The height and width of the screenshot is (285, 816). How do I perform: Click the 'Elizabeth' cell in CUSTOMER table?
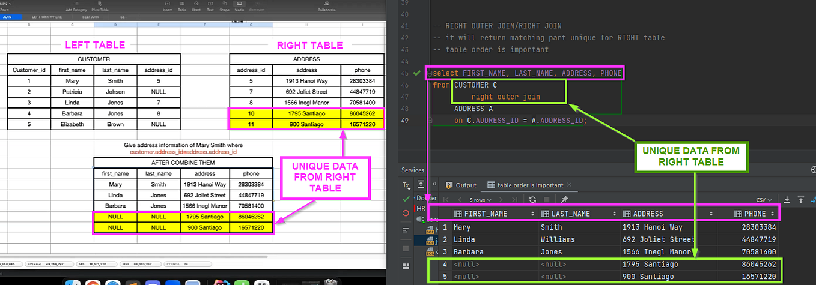[x=72, y=124]
